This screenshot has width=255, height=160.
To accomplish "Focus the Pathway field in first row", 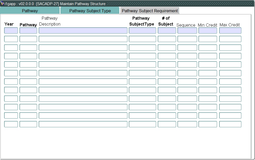I will click(x=28, y=31).
